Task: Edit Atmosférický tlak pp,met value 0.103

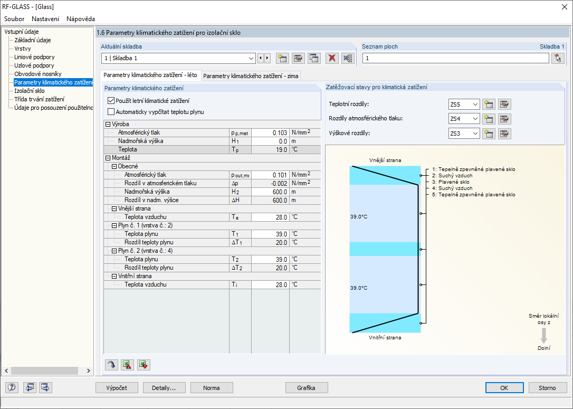Action: (x=270, y=132)
